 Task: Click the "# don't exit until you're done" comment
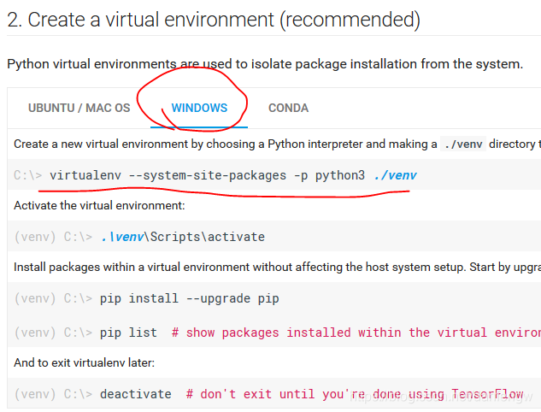[x=355, y=394]
